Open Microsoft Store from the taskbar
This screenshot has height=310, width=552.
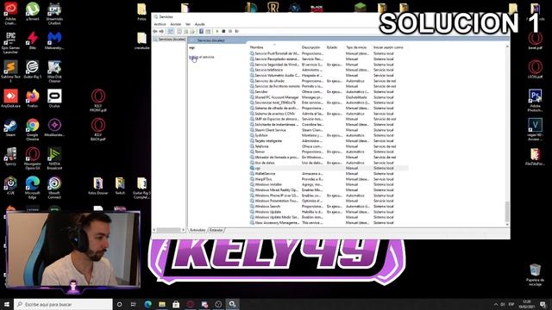pyautogui.click(x=176, y=304)
